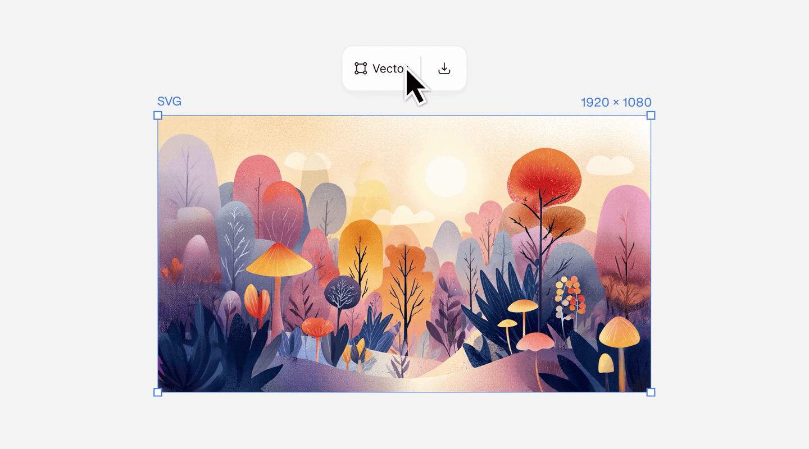
Task: Click the orange tulip flower near left
Action: [x=257, y=302]
